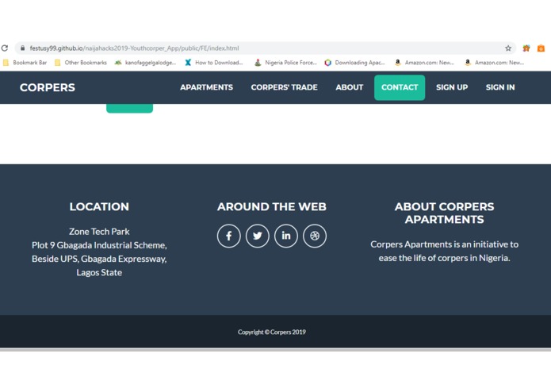Open the Other Bookmarks folder

(81, 63)
